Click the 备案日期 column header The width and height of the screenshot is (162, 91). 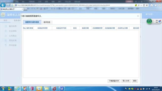[86, 28]
